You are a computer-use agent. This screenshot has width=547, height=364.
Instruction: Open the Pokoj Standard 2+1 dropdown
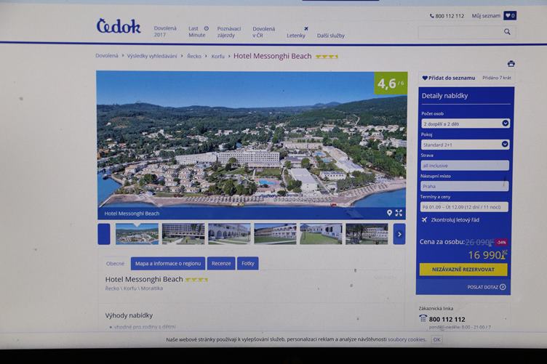(x=465, y=145)
